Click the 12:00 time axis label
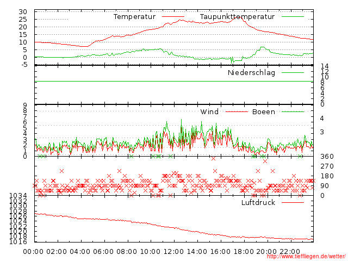The width and height of the screenshot is (348, 261). (x=173, y=252)
